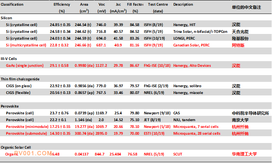Select the 0.8657 (ap) area value
Viewport: 272px width, 163px height.
tap(85, 93)
